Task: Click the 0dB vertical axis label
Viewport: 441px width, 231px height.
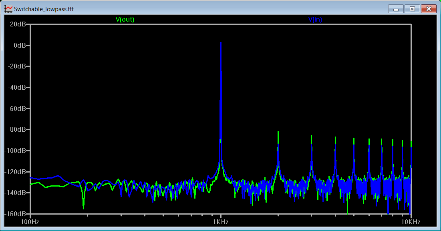Action: pos(20,45)
